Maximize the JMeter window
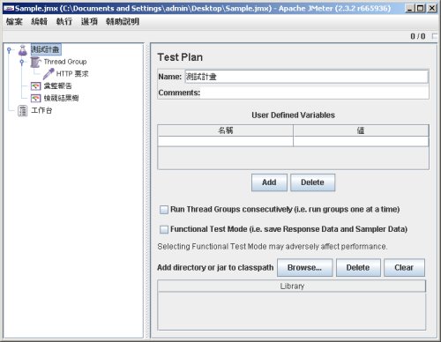Viewport: 441px width, 342px height. pyautogui.click(x=421, y=8)
